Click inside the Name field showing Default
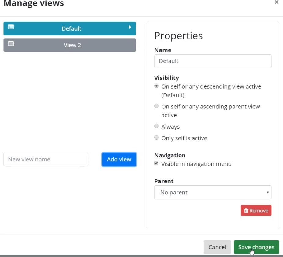 coord(213,61)
